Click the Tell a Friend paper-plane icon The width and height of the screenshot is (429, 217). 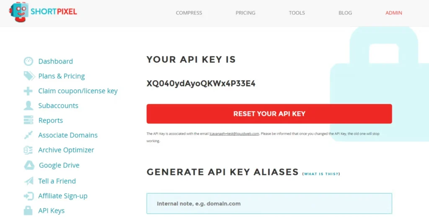tap(28, 181)
